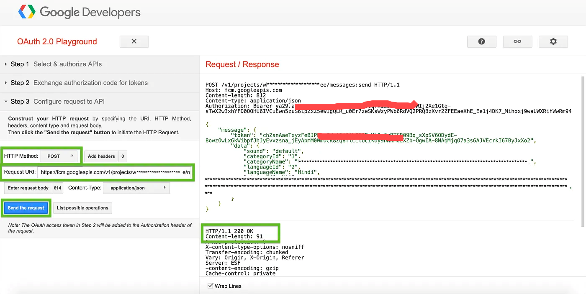Click the X close button beside OAuth 2.0 Playground

134,41
